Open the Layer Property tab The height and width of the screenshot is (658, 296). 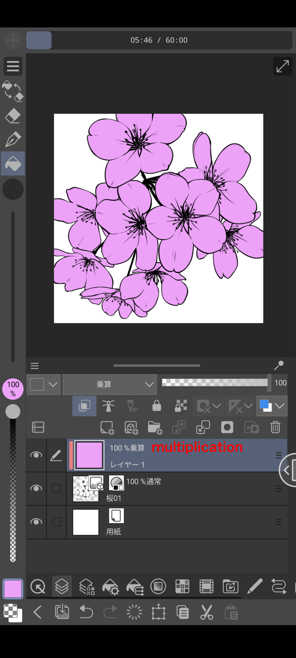(x=86, y=586)
